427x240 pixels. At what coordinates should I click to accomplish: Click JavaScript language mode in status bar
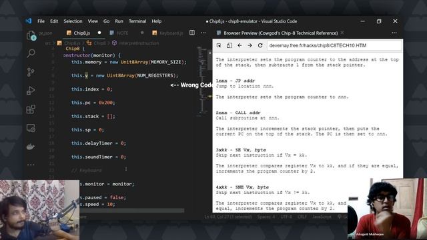pyautogui.click(x=322, y=217)
